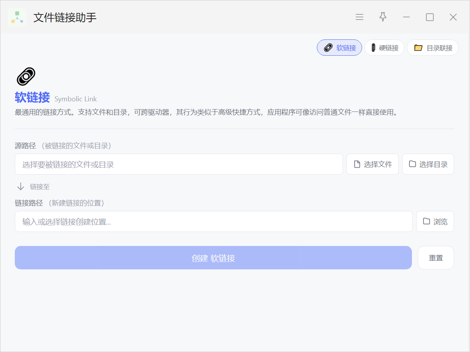
Task: Click the 文件链接助手 app logo
Action: pos(17,17)
